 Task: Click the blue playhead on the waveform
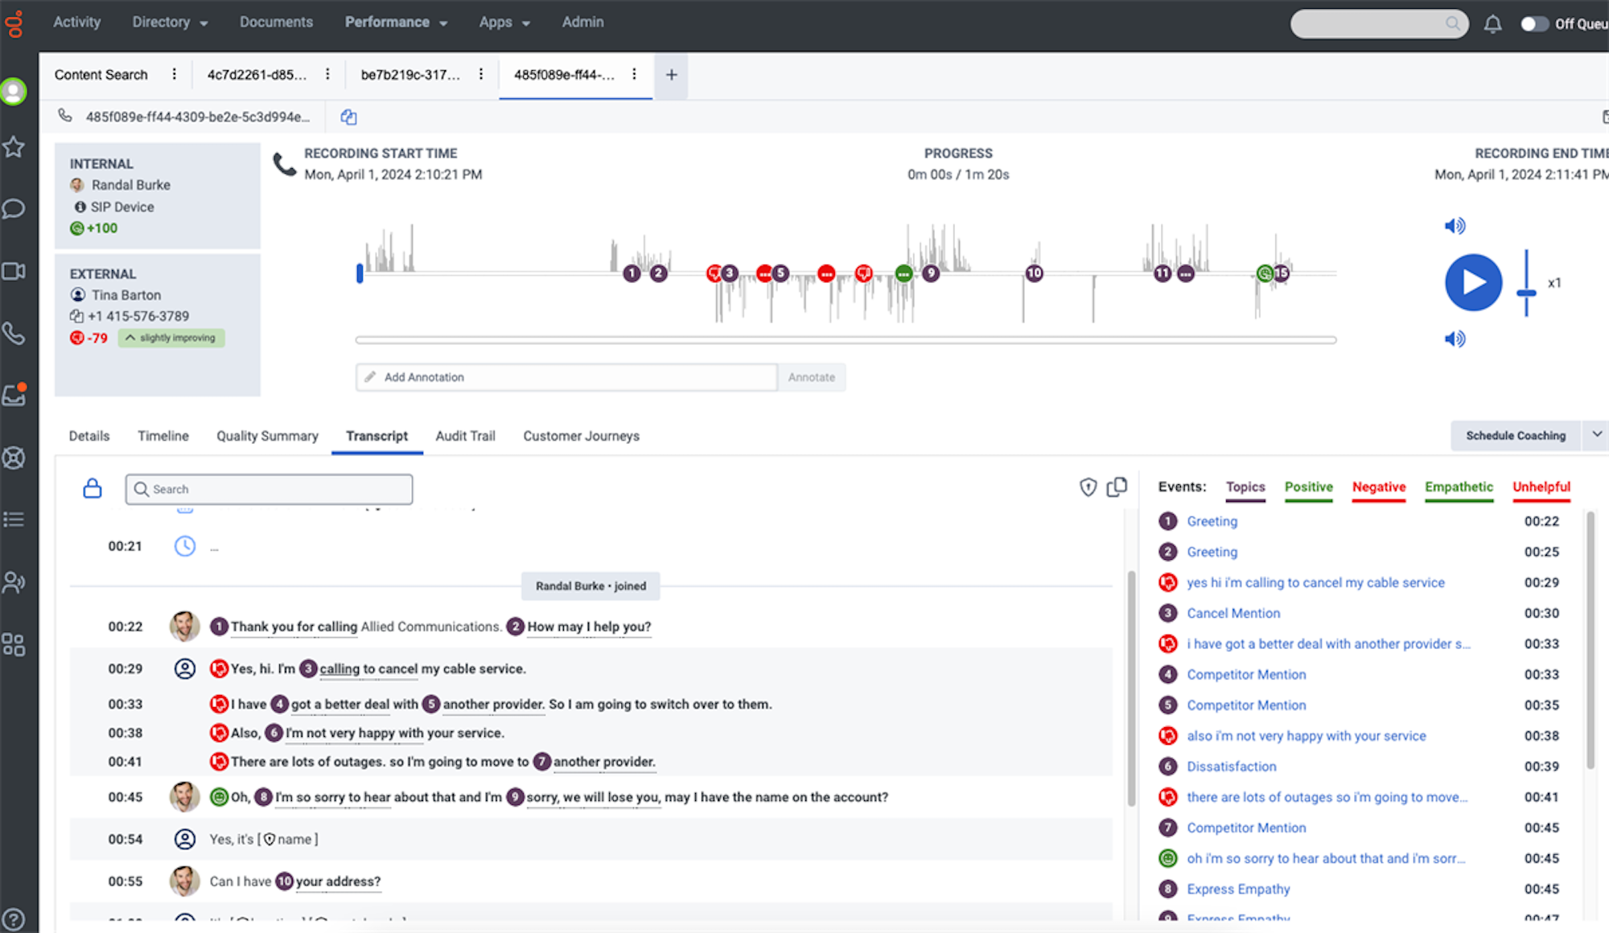360,273
